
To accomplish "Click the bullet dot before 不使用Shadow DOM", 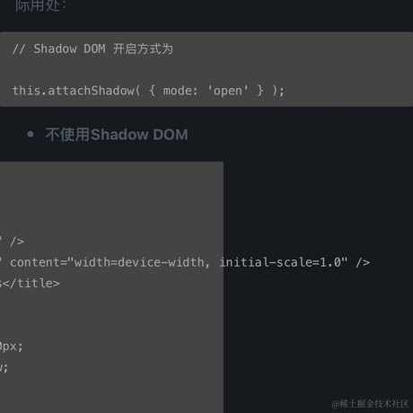I will 31,135.
